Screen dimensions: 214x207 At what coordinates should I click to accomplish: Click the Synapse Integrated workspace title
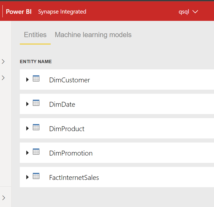pos(62,12)
